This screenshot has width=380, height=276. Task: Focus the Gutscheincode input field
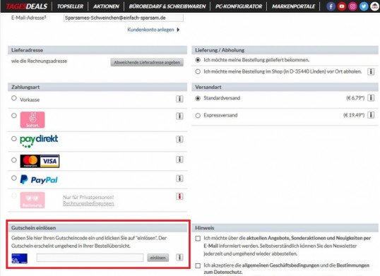(x=90, y=258)
